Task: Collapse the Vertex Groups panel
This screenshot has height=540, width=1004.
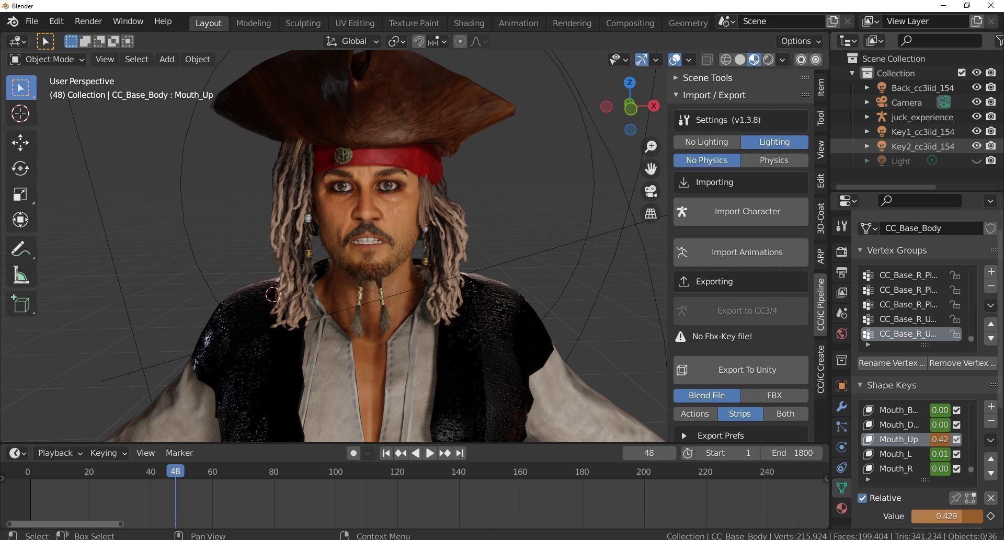Action: 896,250
